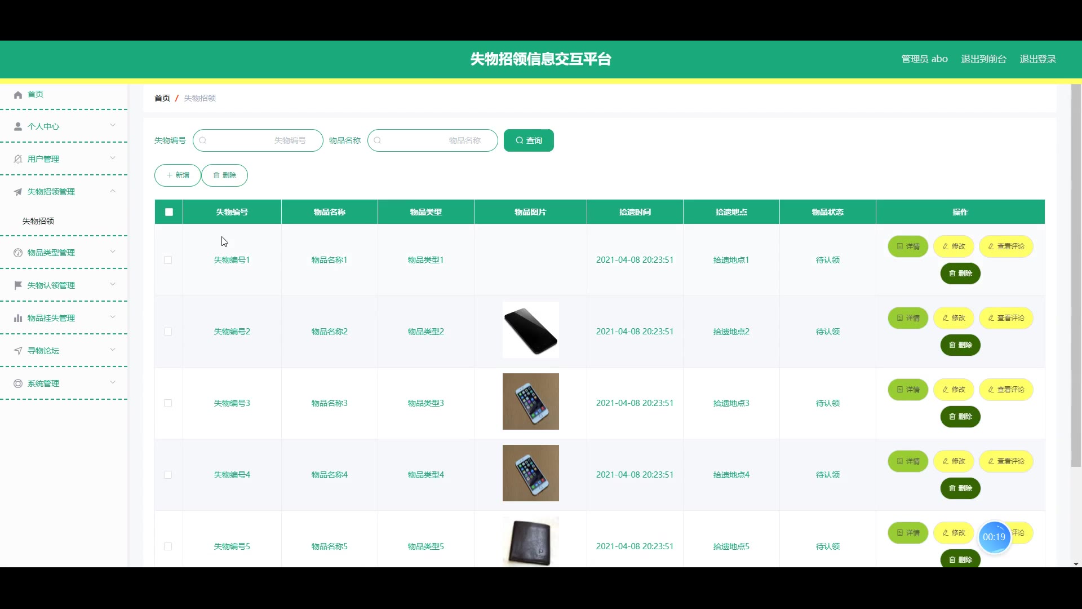Image resolution: width=1082 pixels, height=609 pixels.
Task: Click the navigation arrow icon beside 寻物论坛
Action: click(x=18, y=351)
